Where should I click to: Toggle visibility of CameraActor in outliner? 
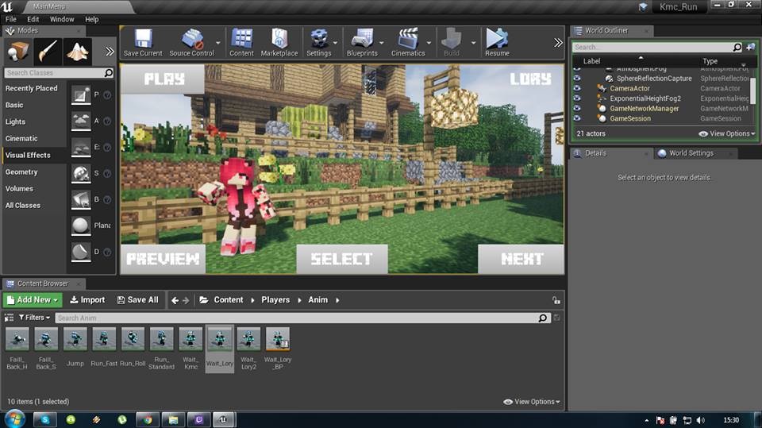577,88
